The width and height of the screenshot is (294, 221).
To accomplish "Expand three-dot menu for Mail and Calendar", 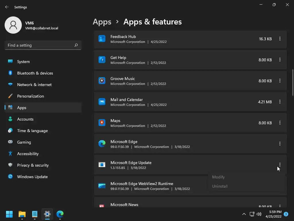I will tap(280, 102).
